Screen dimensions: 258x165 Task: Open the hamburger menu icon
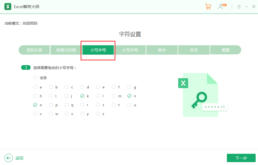(x=239, y=7)
